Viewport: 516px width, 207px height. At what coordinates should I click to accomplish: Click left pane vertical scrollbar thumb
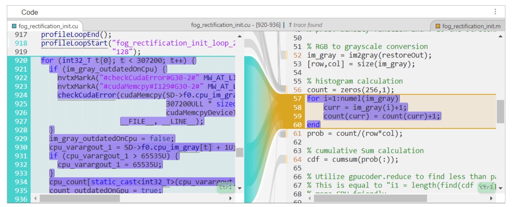pos(239,152)
